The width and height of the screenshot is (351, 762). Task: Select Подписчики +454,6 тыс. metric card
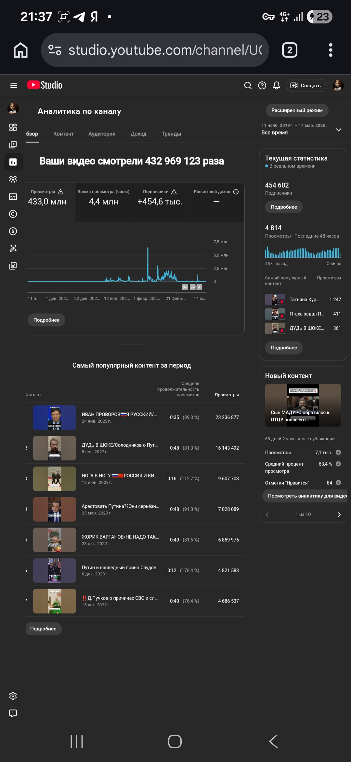coord(160,202)
